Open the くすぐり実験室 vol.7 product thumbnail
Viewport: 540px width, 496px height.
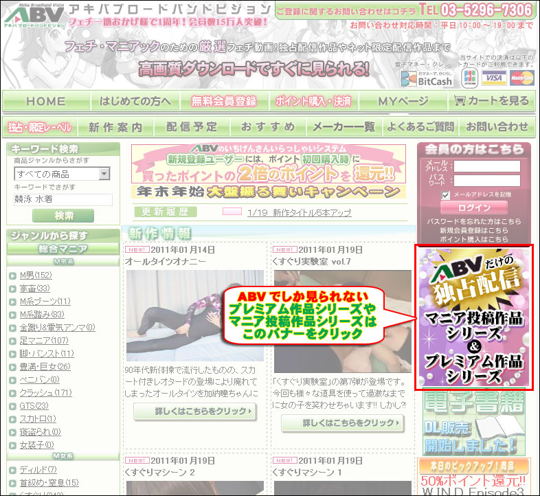click(343, 322)
